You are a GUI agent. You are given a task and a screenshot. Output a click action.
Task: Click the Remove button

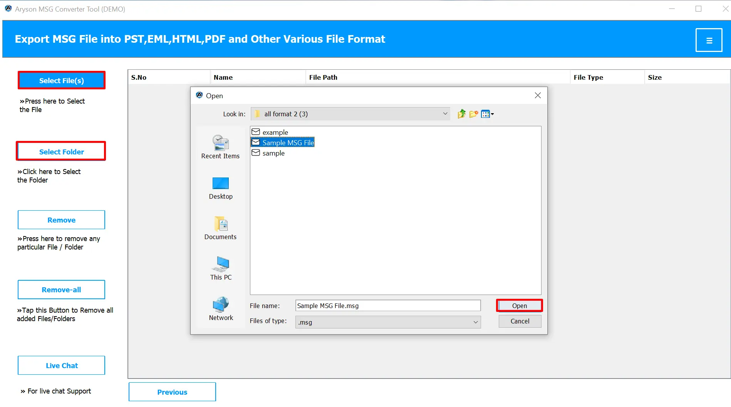coord(61,220)
